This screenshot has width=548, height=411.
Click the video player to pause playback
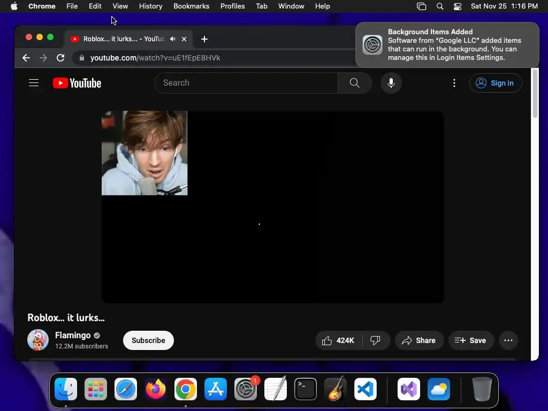[x=272, y=207]
